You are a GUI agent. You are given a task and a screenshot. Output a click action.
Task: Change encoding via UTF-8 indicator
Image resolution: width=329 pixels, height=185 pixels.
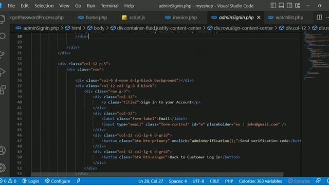coord(198,181)
